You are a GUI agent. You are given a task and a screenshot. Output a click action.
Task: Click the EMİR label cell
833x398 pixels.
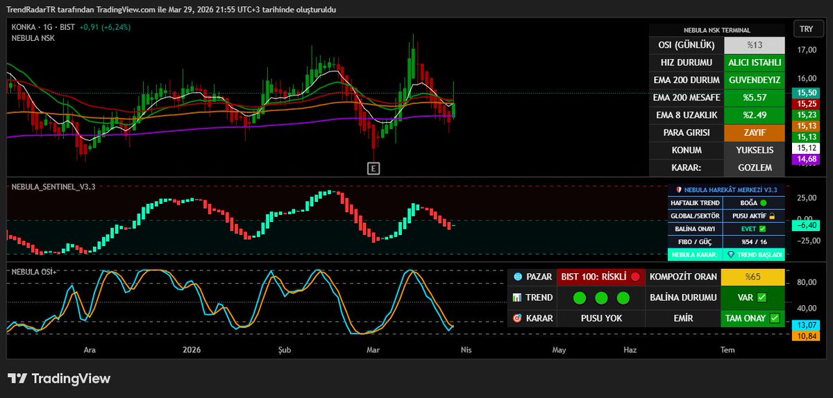683,318
